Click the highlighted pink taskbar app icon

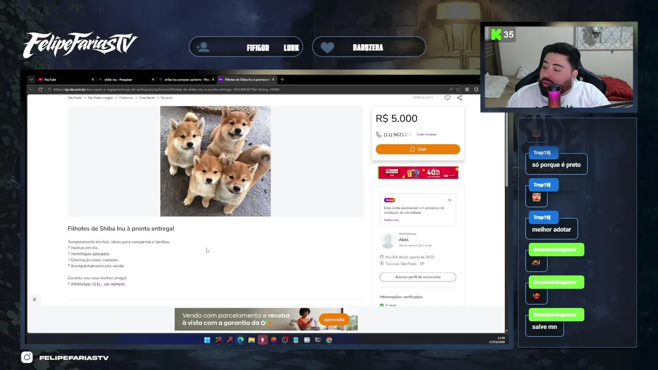(263, 340)
